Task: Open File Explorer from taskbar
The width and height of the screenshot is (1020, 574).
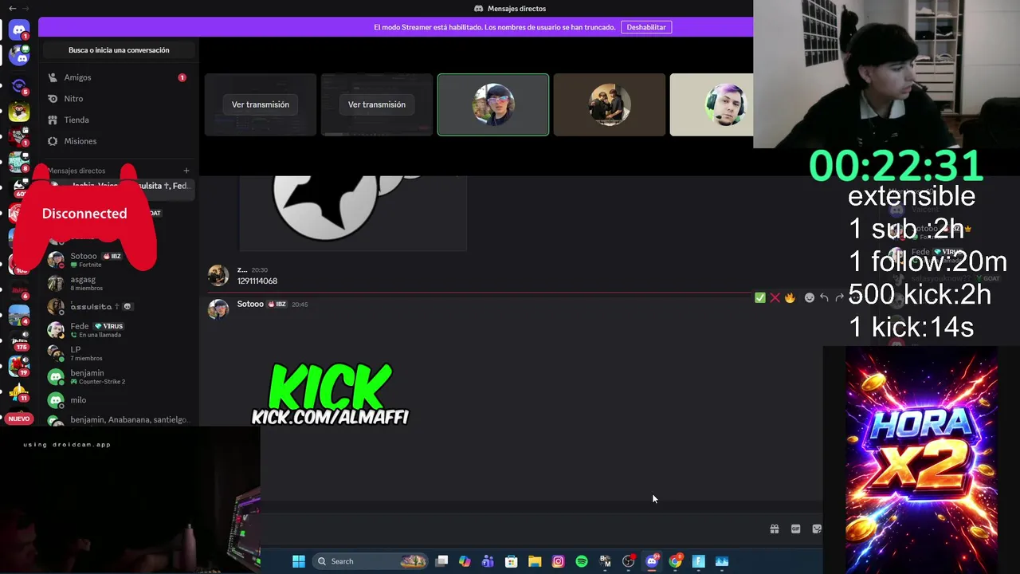Action: click(535, 561)
